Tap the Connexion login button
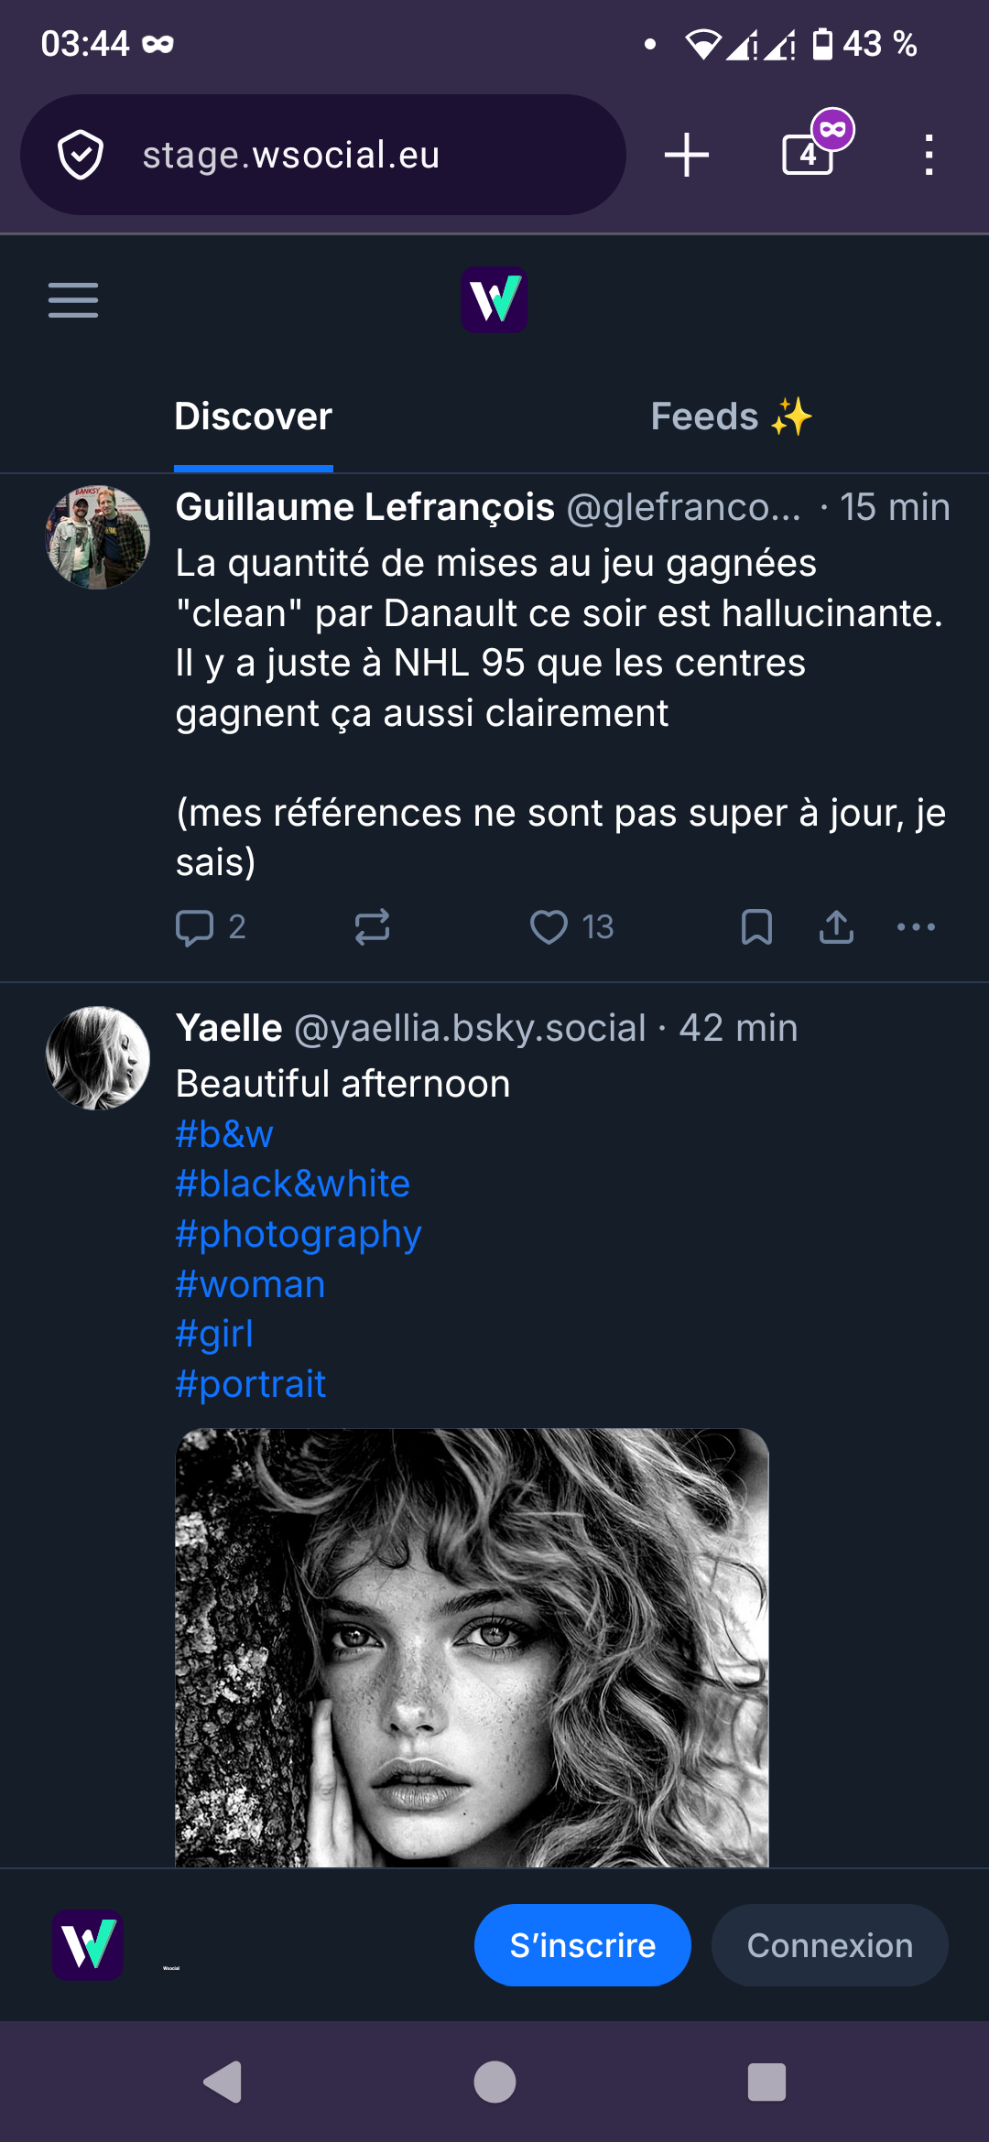Image resolution: width=989 pixels, height=2142 pixels. pyautogui.click(x=830, y=1945)
